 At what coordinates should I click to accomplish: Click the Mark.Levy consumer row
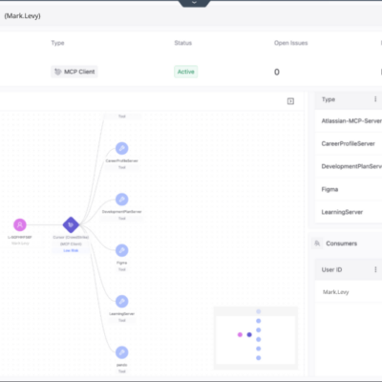[x=349, y=292]
